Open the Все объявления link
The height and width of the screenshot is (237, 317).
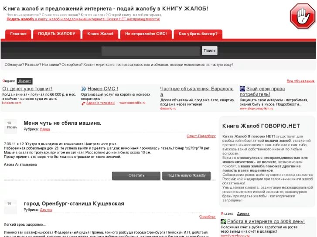(x=300, y=81)
